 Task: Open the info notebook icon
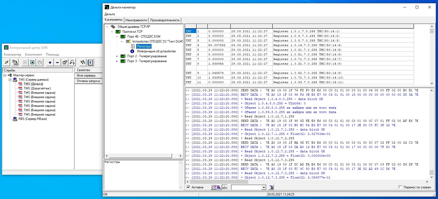(90, 62)
